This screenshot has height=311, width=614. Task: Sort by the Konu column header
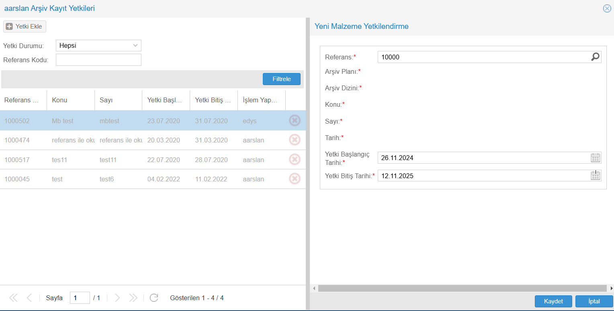(x=70, y=100)
